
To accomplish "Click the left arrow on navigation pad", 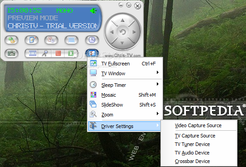I will pos(112,32).
